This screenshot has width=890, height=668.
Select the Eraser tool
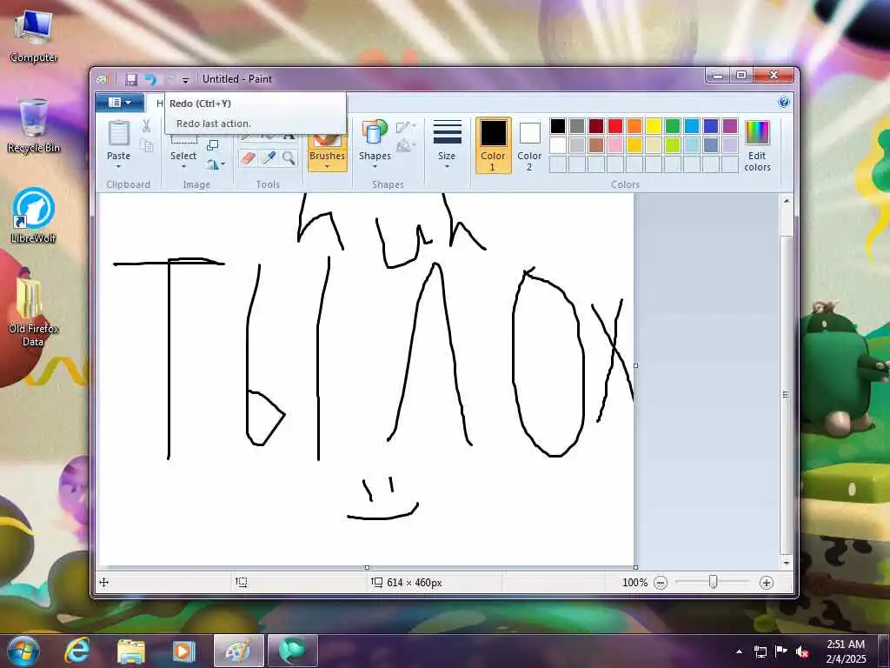tap(249, 158)
